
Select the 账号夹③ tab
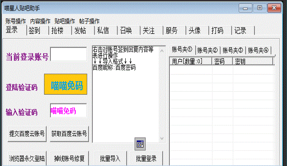click(x=233, y=50)
